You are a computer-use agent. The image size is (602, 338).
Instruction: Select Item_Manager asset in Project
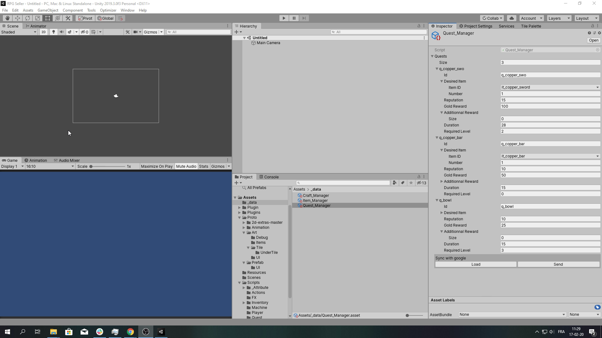315,201
